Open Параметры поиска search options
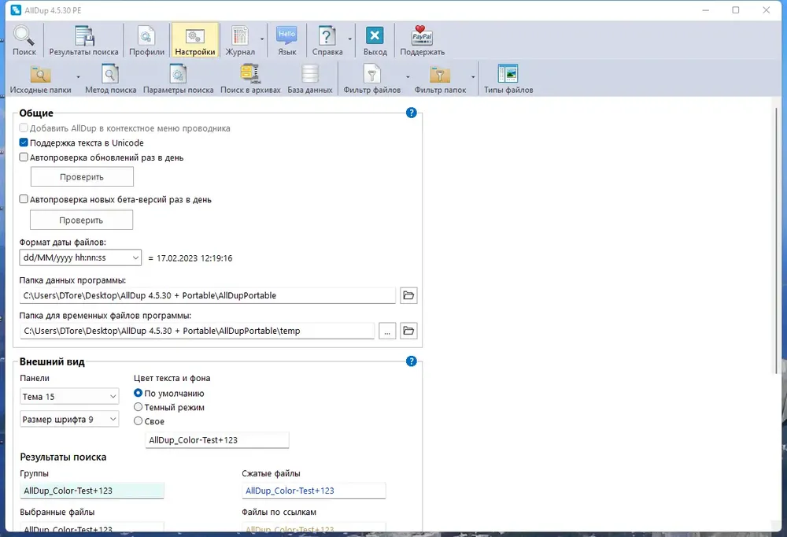The height and width of the screenshot is (537, 787). click(178, 79)
